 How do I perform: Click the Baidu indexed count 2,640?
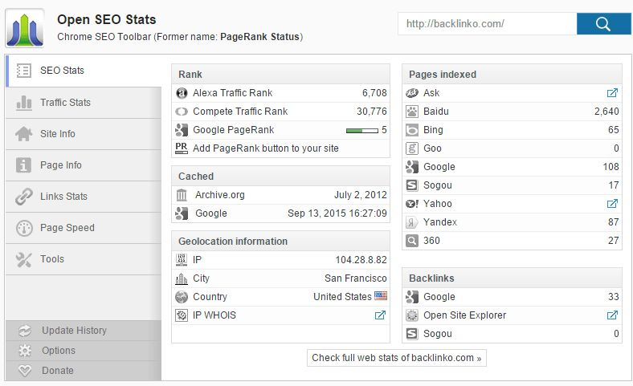click(x=606, y=112)
